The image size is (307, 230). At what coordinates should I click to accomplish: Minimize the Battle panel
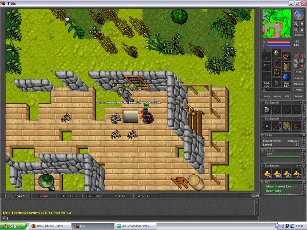300,150
